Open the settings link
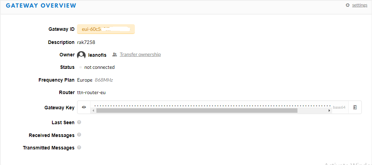This screenshot has width=372, height=165. 360,5
